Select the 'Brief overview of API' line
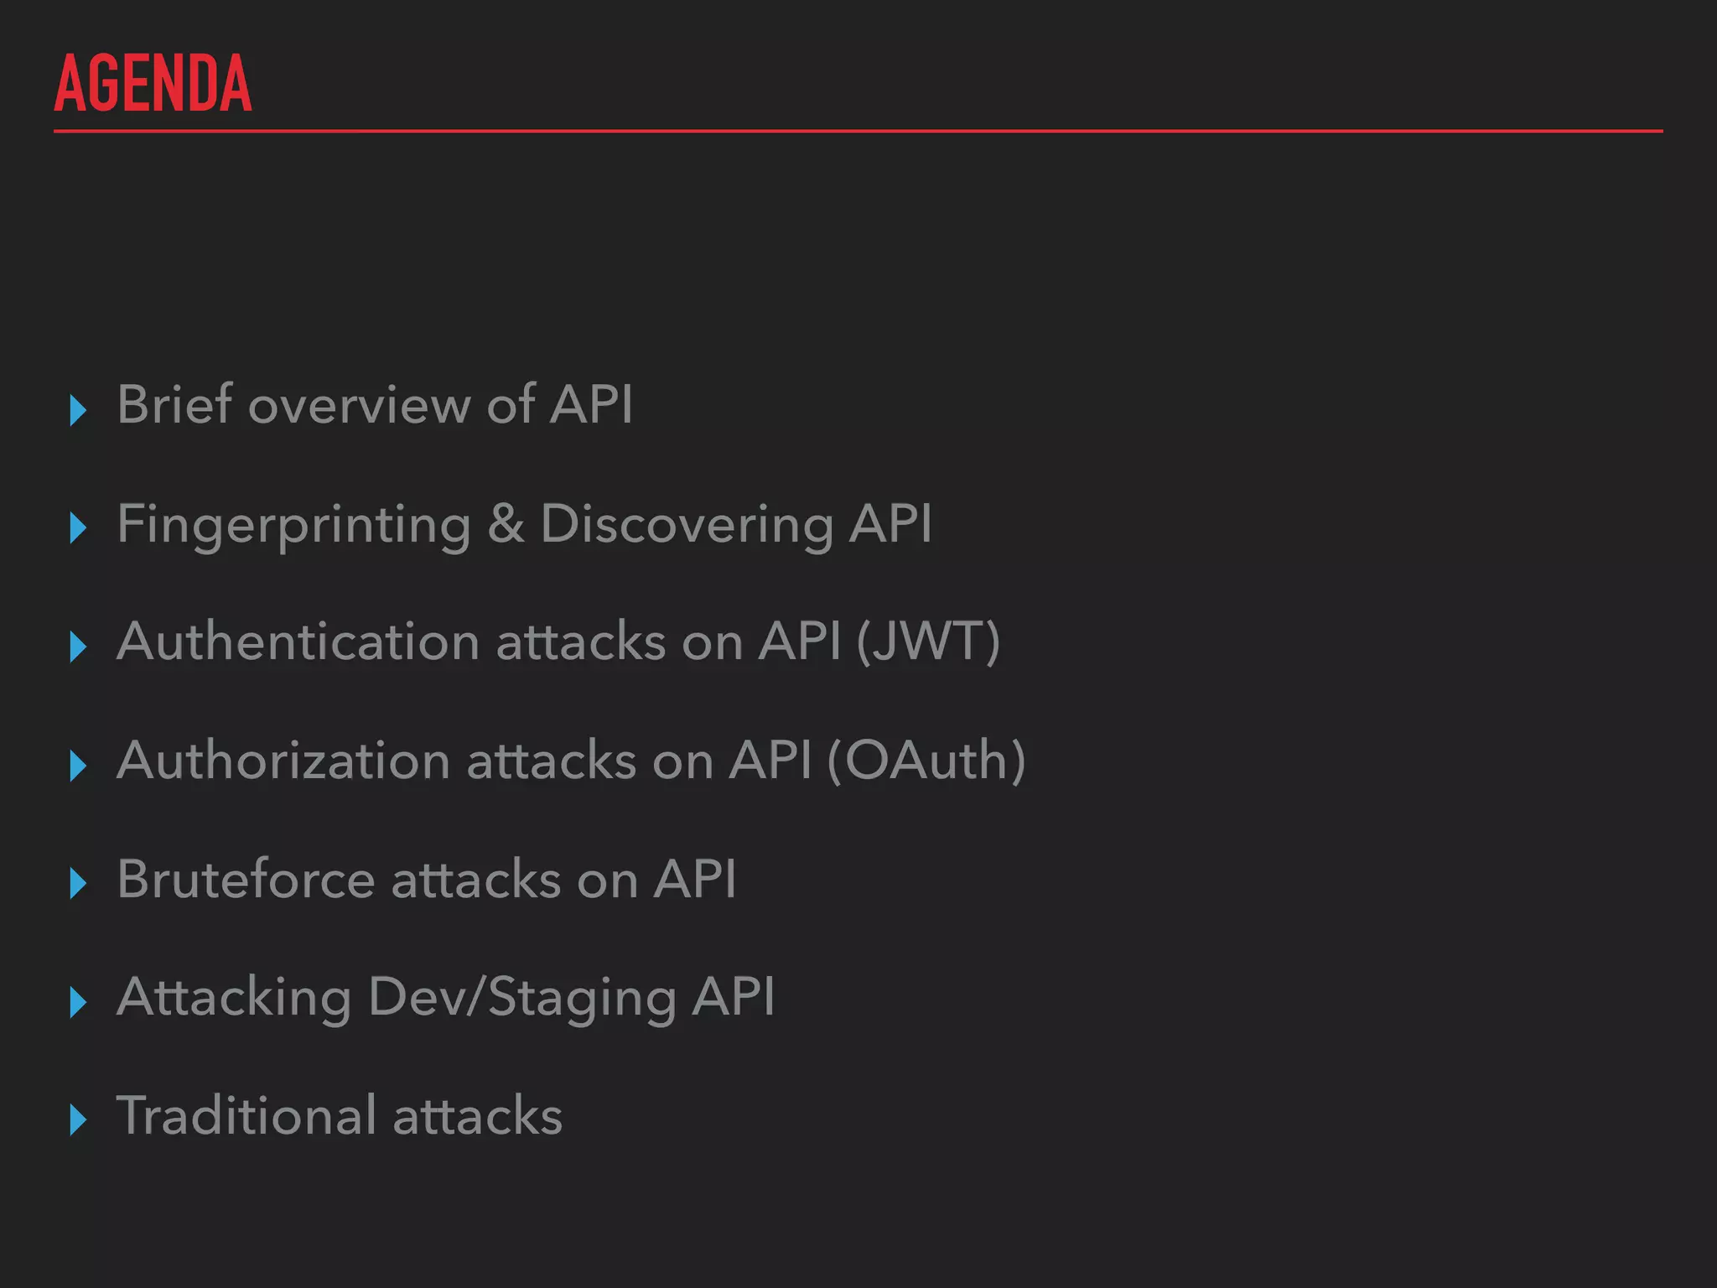The width and height of the screenshot is (1717, 1288). click(375, 404)
